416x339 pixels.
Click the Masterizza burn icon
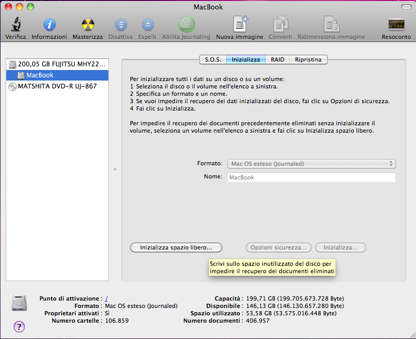click(88, 25)
